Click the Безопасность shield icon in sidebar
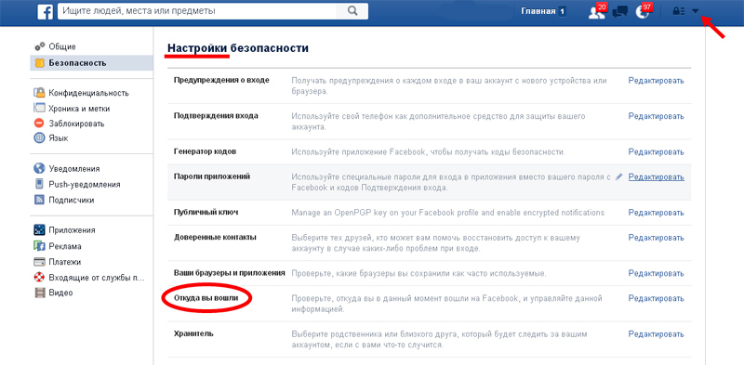744x365 pixels. 39,63
